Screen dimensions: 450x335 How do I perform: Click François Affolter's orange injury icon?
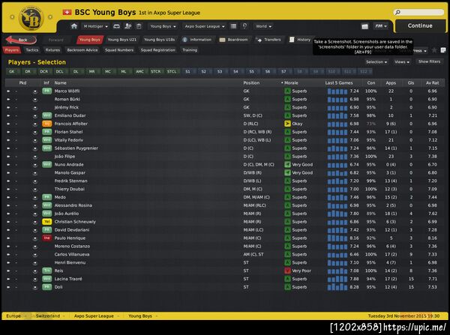click(46, 124)
